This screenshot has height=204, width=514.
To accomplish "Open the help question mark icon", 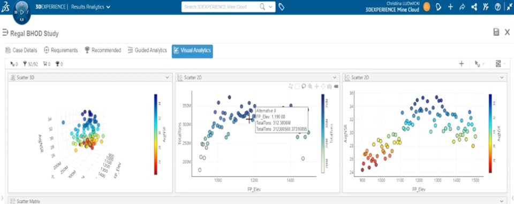I will click(497, 7).
